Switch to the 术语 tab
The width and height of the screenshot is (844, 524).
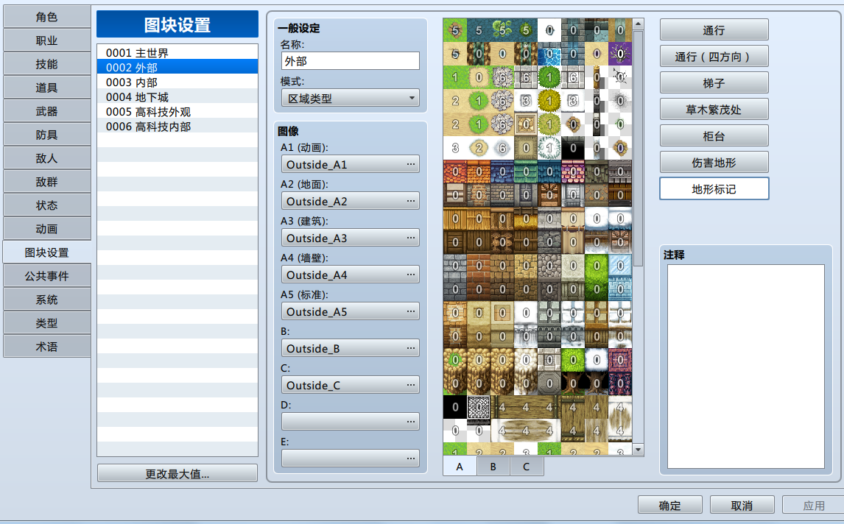point(47,347)
